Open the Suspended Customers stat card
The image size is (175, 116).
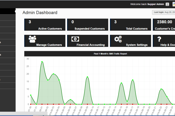click(87, 25)
